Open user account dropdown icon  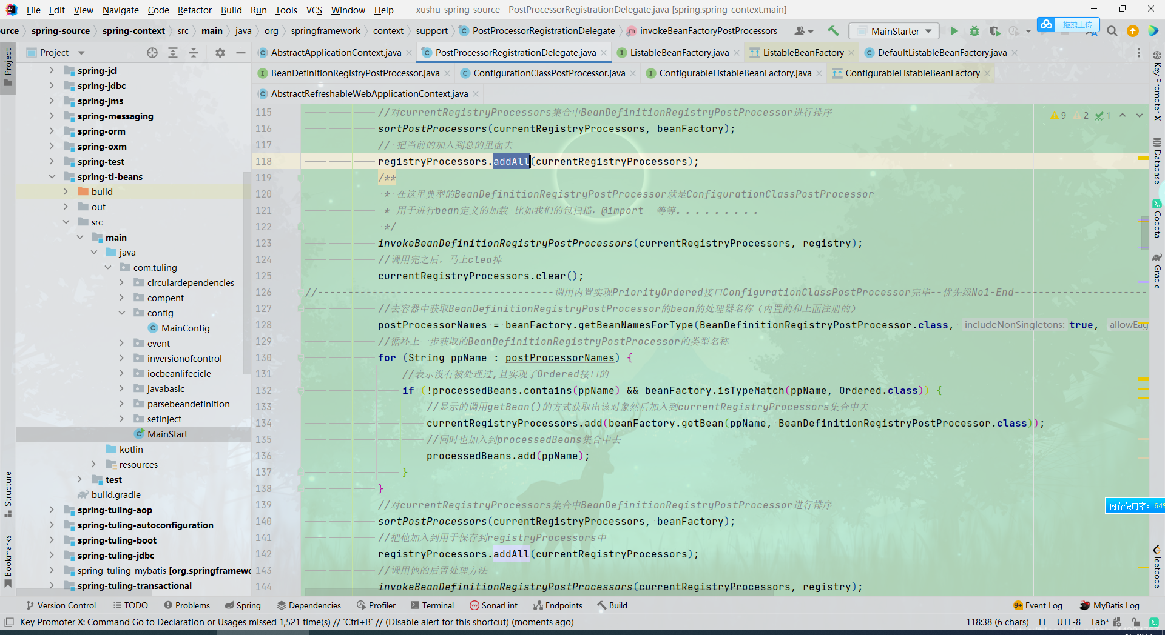(x=803, y=31)
